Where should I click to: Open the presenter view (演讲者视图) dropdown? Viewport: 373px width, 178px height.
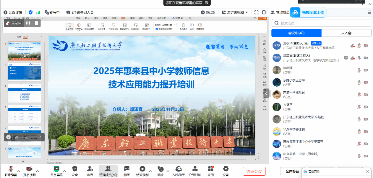235,12
